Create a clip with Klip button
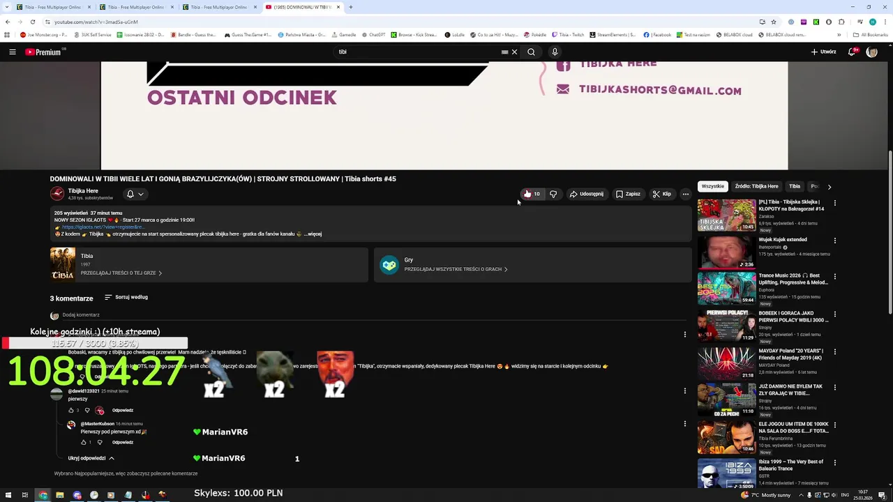 click(x=661, y=194)
